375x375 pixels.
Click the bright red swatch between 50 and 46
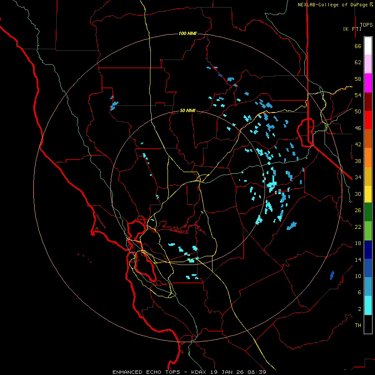coord(368,120)
